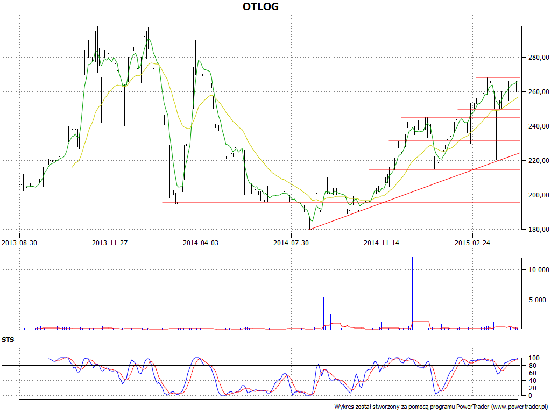This screenshot has height=413, width=551.
Task: Click the long red support line near 196
Action: [x=341, y=202]
